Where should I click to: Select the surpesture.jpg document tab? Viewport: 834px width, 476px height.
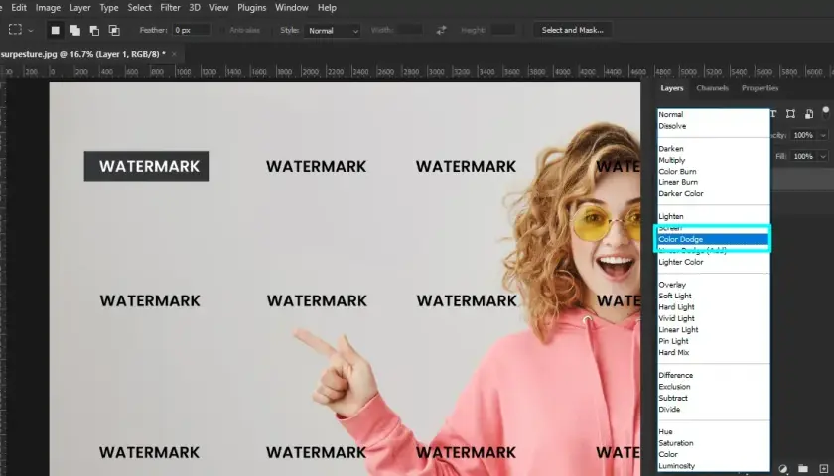tap(83, 54)
